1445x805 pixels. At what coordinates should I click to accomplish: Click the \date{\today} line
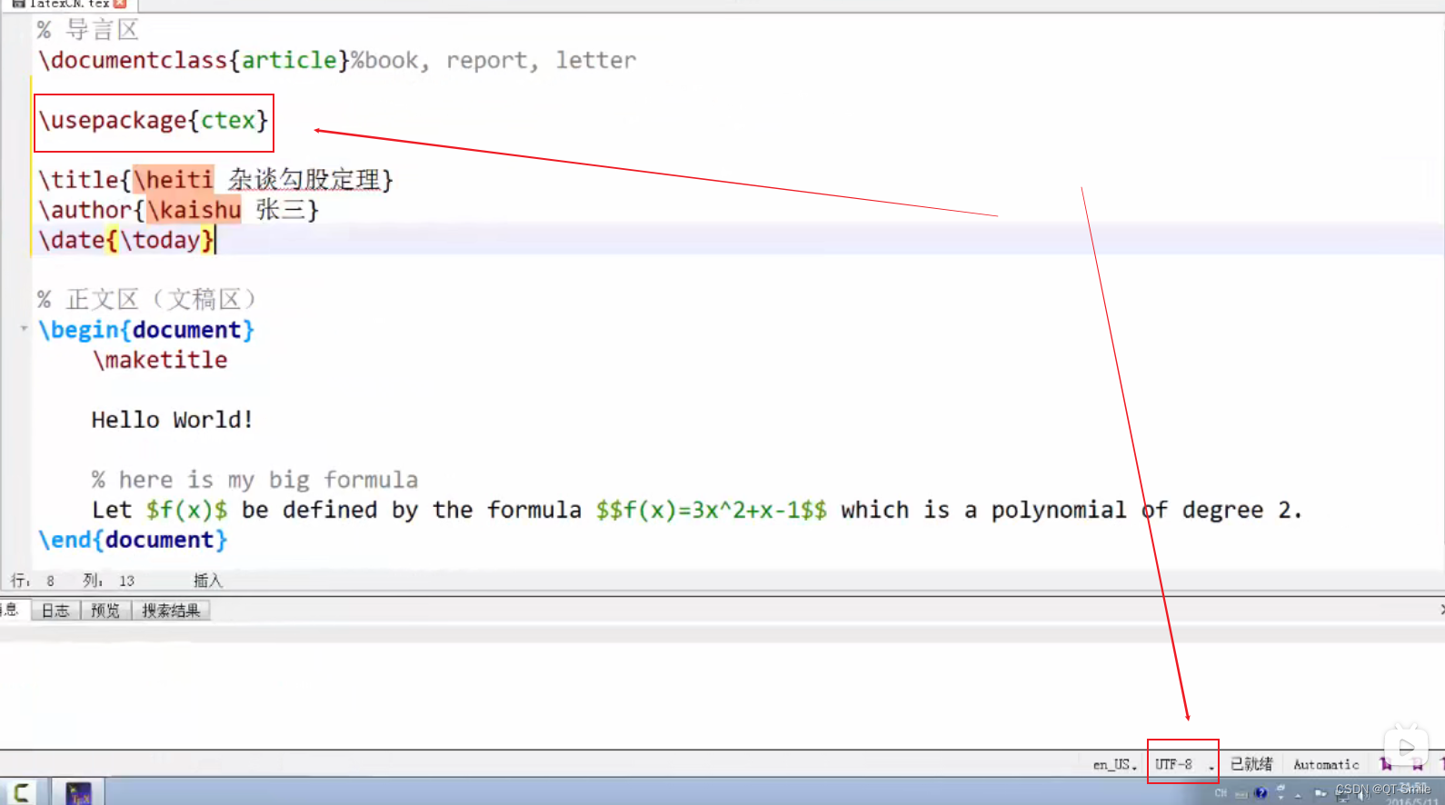[x=126, y=240]
